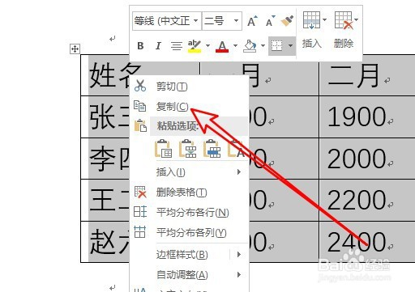Open the font size 二号 combo box
Image resolution: width=415 pixels, height=292 pixels.
click(222, 21)
